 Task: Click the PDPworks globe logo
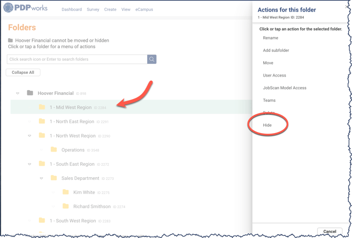[8, 8]
